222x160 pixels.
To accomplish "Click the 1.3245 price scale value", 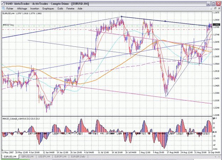I will (216, 115).
